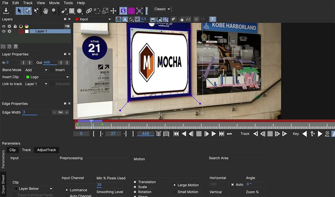Open the Layer Below clip dropdown
Image resolution: width=335 pixels, height=197 pixels.
33,189
